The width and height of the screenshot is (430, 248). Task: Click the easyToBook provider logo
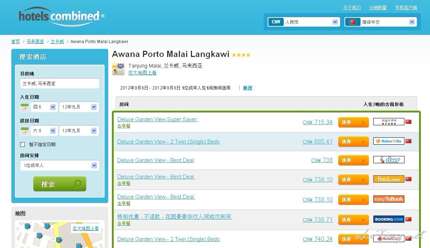tap(388, 199)
